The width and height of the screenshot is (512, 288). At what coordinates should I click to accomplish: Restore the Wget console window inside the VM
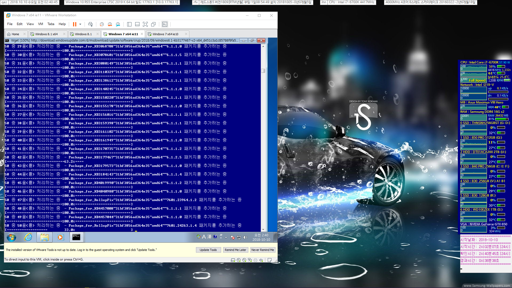coord(252,41)
